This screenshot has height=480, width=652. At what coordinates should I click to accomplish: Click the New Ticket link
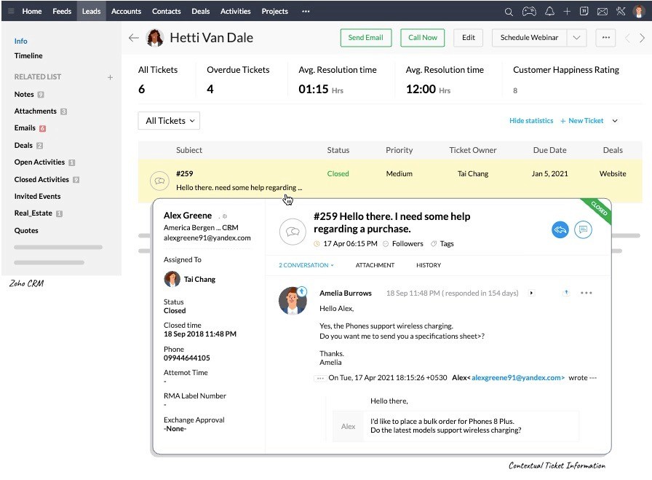point(581,121)
